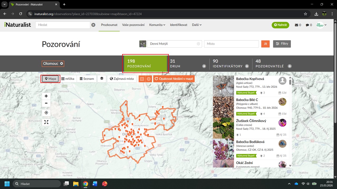Zoom out on the map
The image size is (337, 189).
click(46, 103)
